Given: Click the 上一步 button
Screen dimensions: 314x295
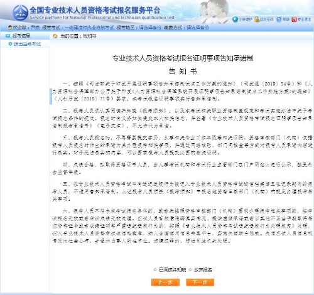Looking at the screenshot, I should coord(165,282).
